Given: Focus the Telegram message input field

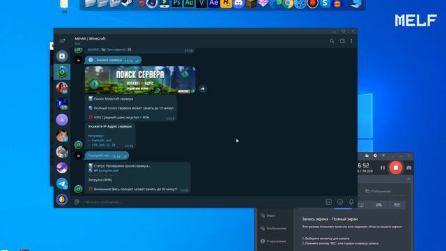Looking at the screenshot, I should [x=202, y=201].
